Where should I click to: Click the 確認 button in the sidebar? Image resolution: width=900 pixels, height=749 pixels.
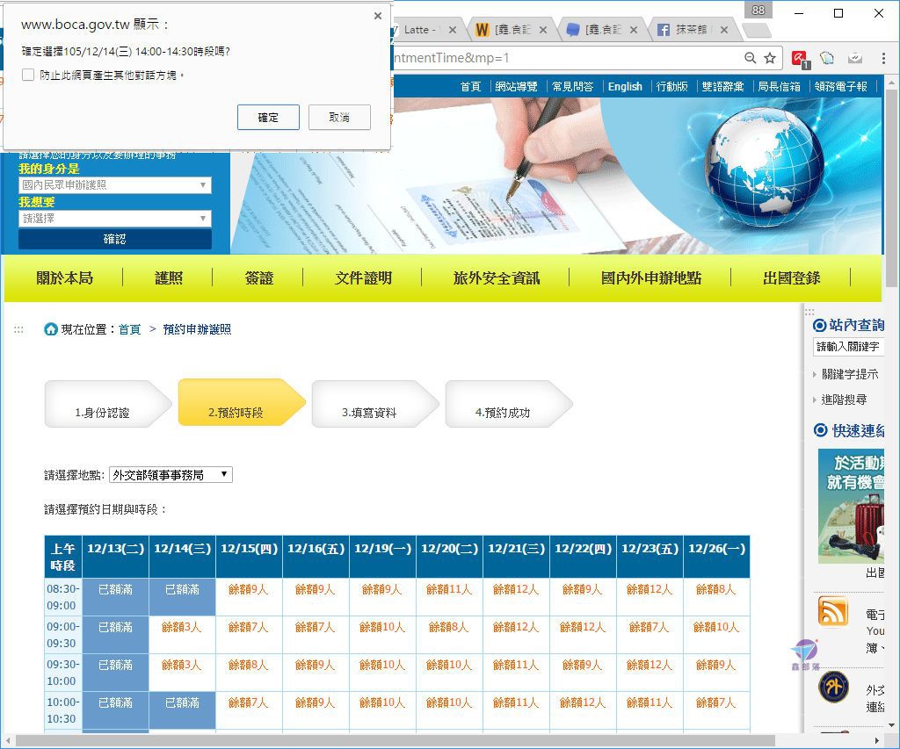coord(115,239)
